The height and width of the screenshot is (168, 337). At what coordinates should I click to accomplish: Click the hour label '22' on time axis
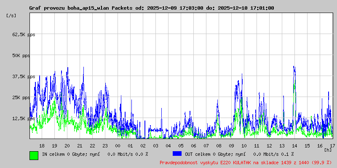coord(92,146)
